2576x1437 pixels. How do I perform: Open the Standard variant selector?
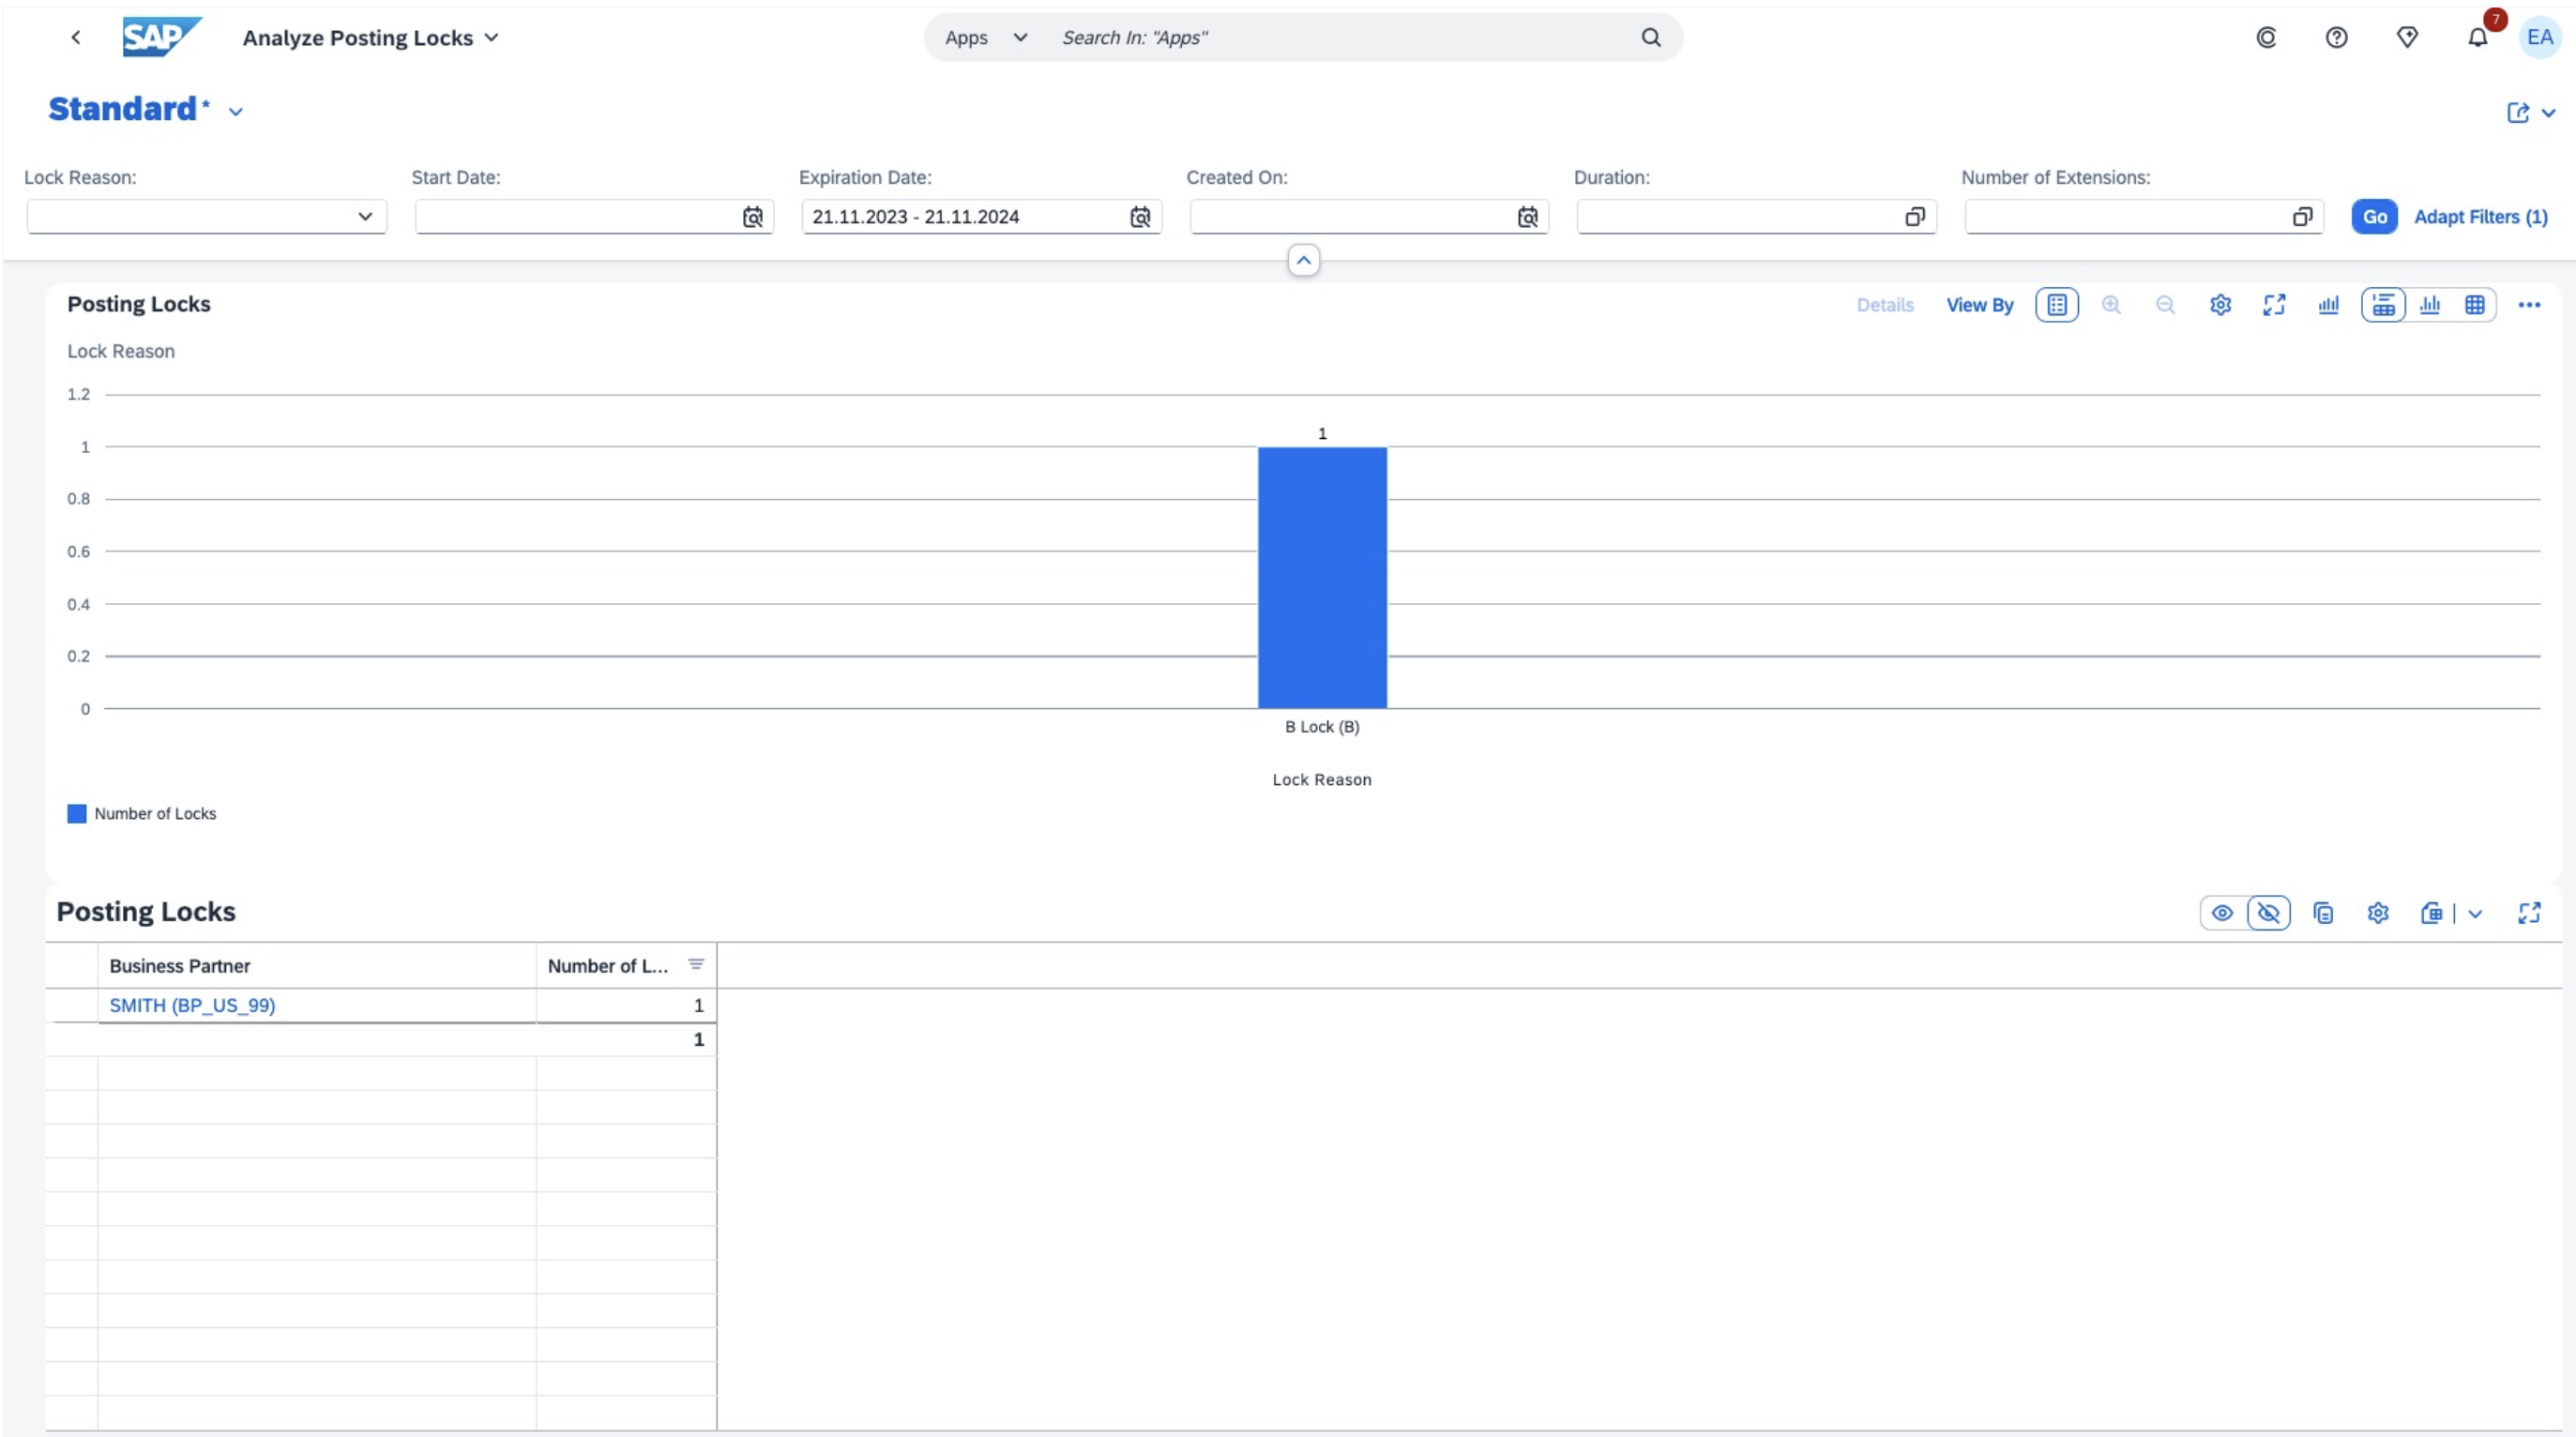pos(236,111)
